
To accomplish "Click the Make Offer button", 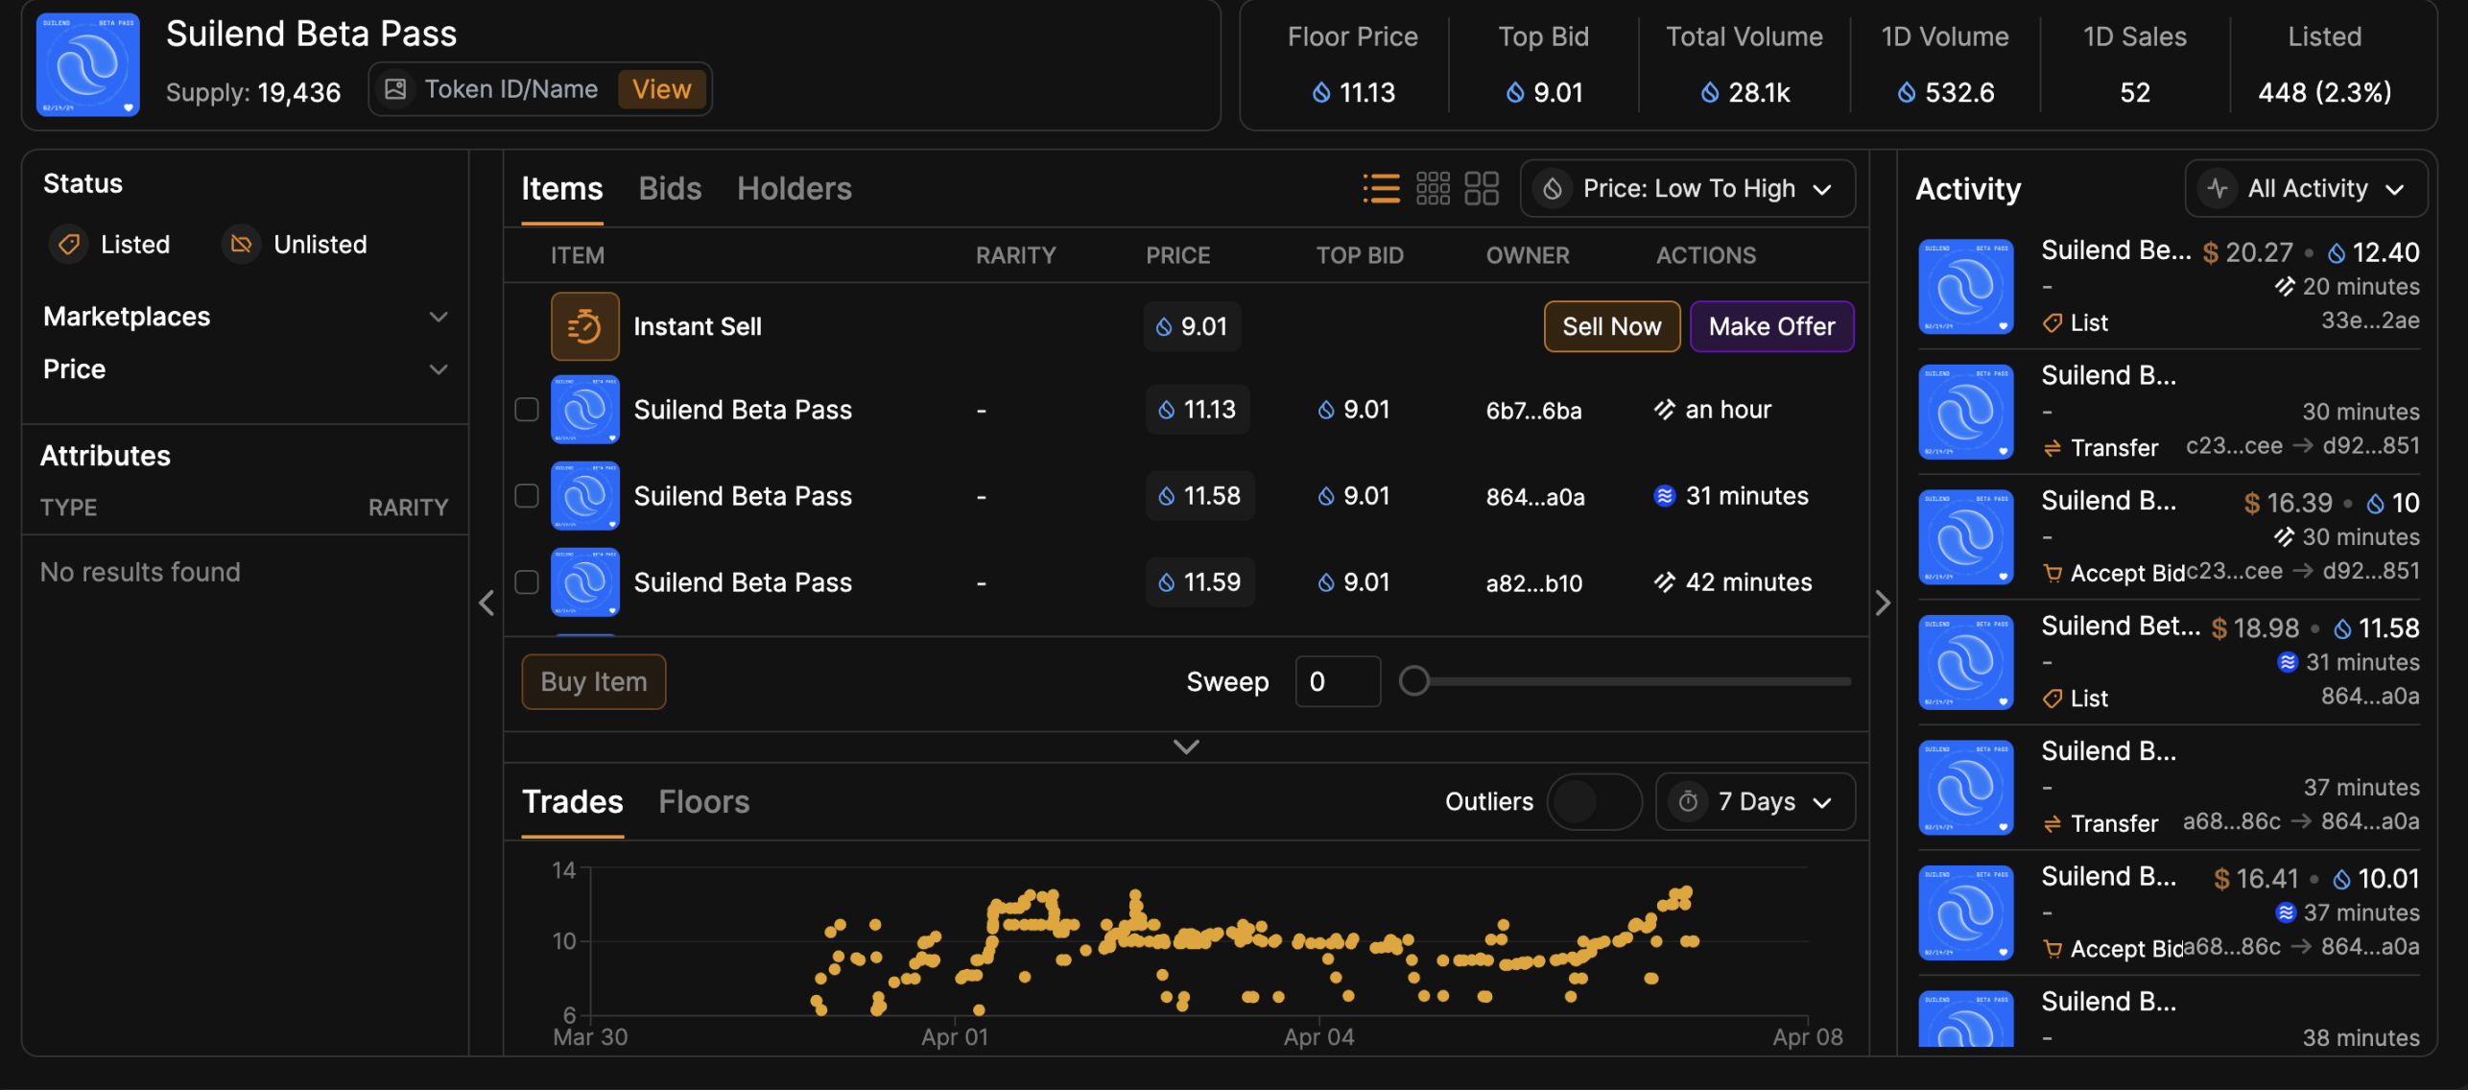I will [1770, 326].
